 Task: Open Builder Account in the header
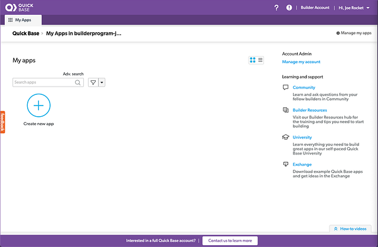point(315,8)
